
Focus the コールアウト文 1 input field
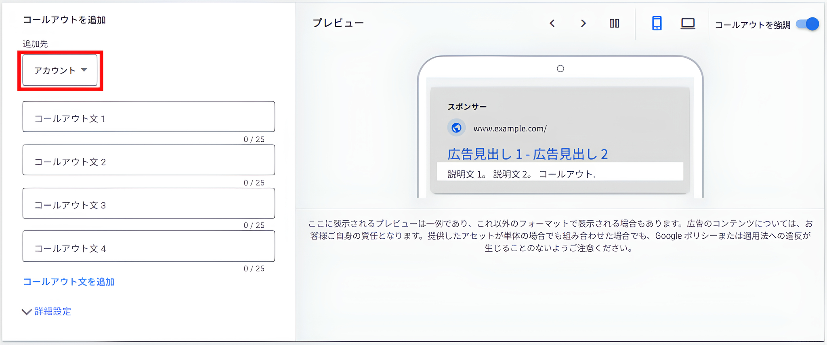pos(149,117)
